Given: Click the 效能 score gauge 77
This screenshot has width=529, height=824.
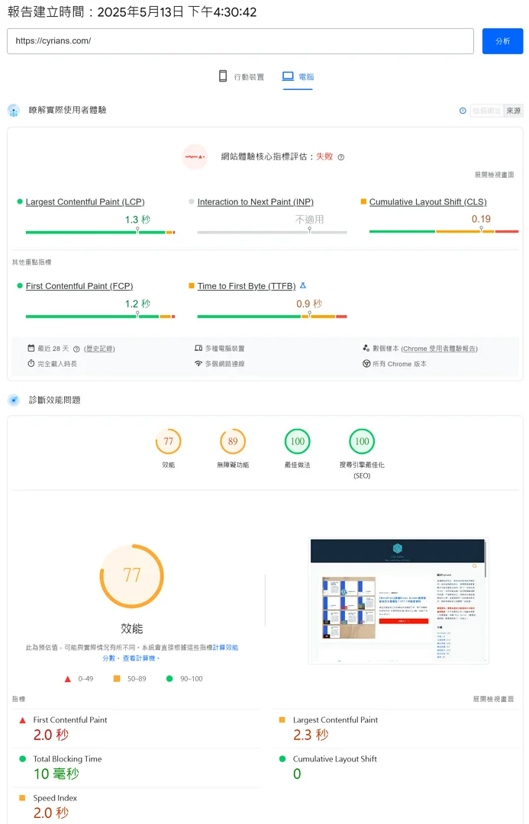Looking at the screenshot, I should click(x=168, y=442).
